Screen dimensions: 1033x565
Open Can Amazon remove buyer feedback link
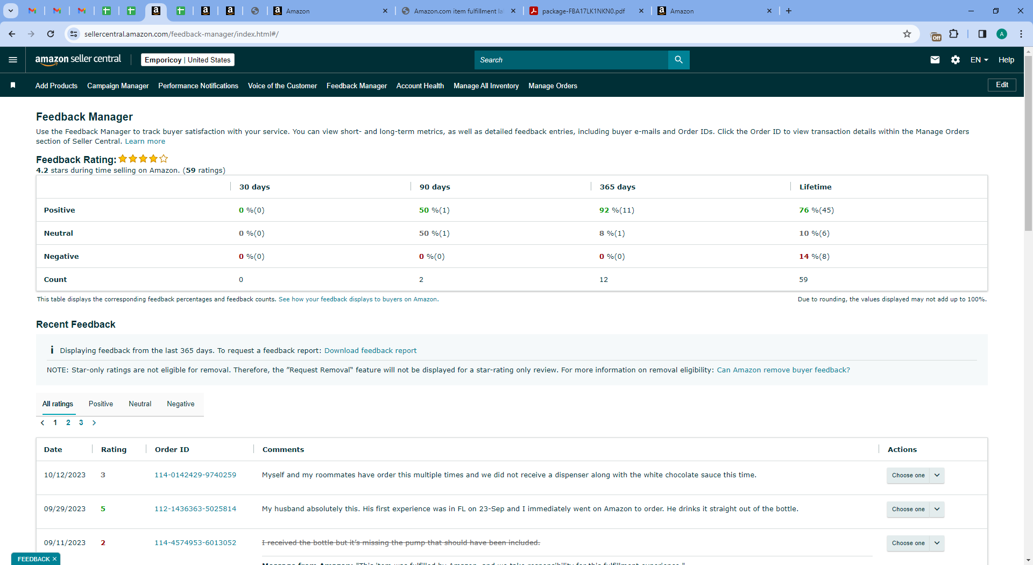click(x=783, y=370)
